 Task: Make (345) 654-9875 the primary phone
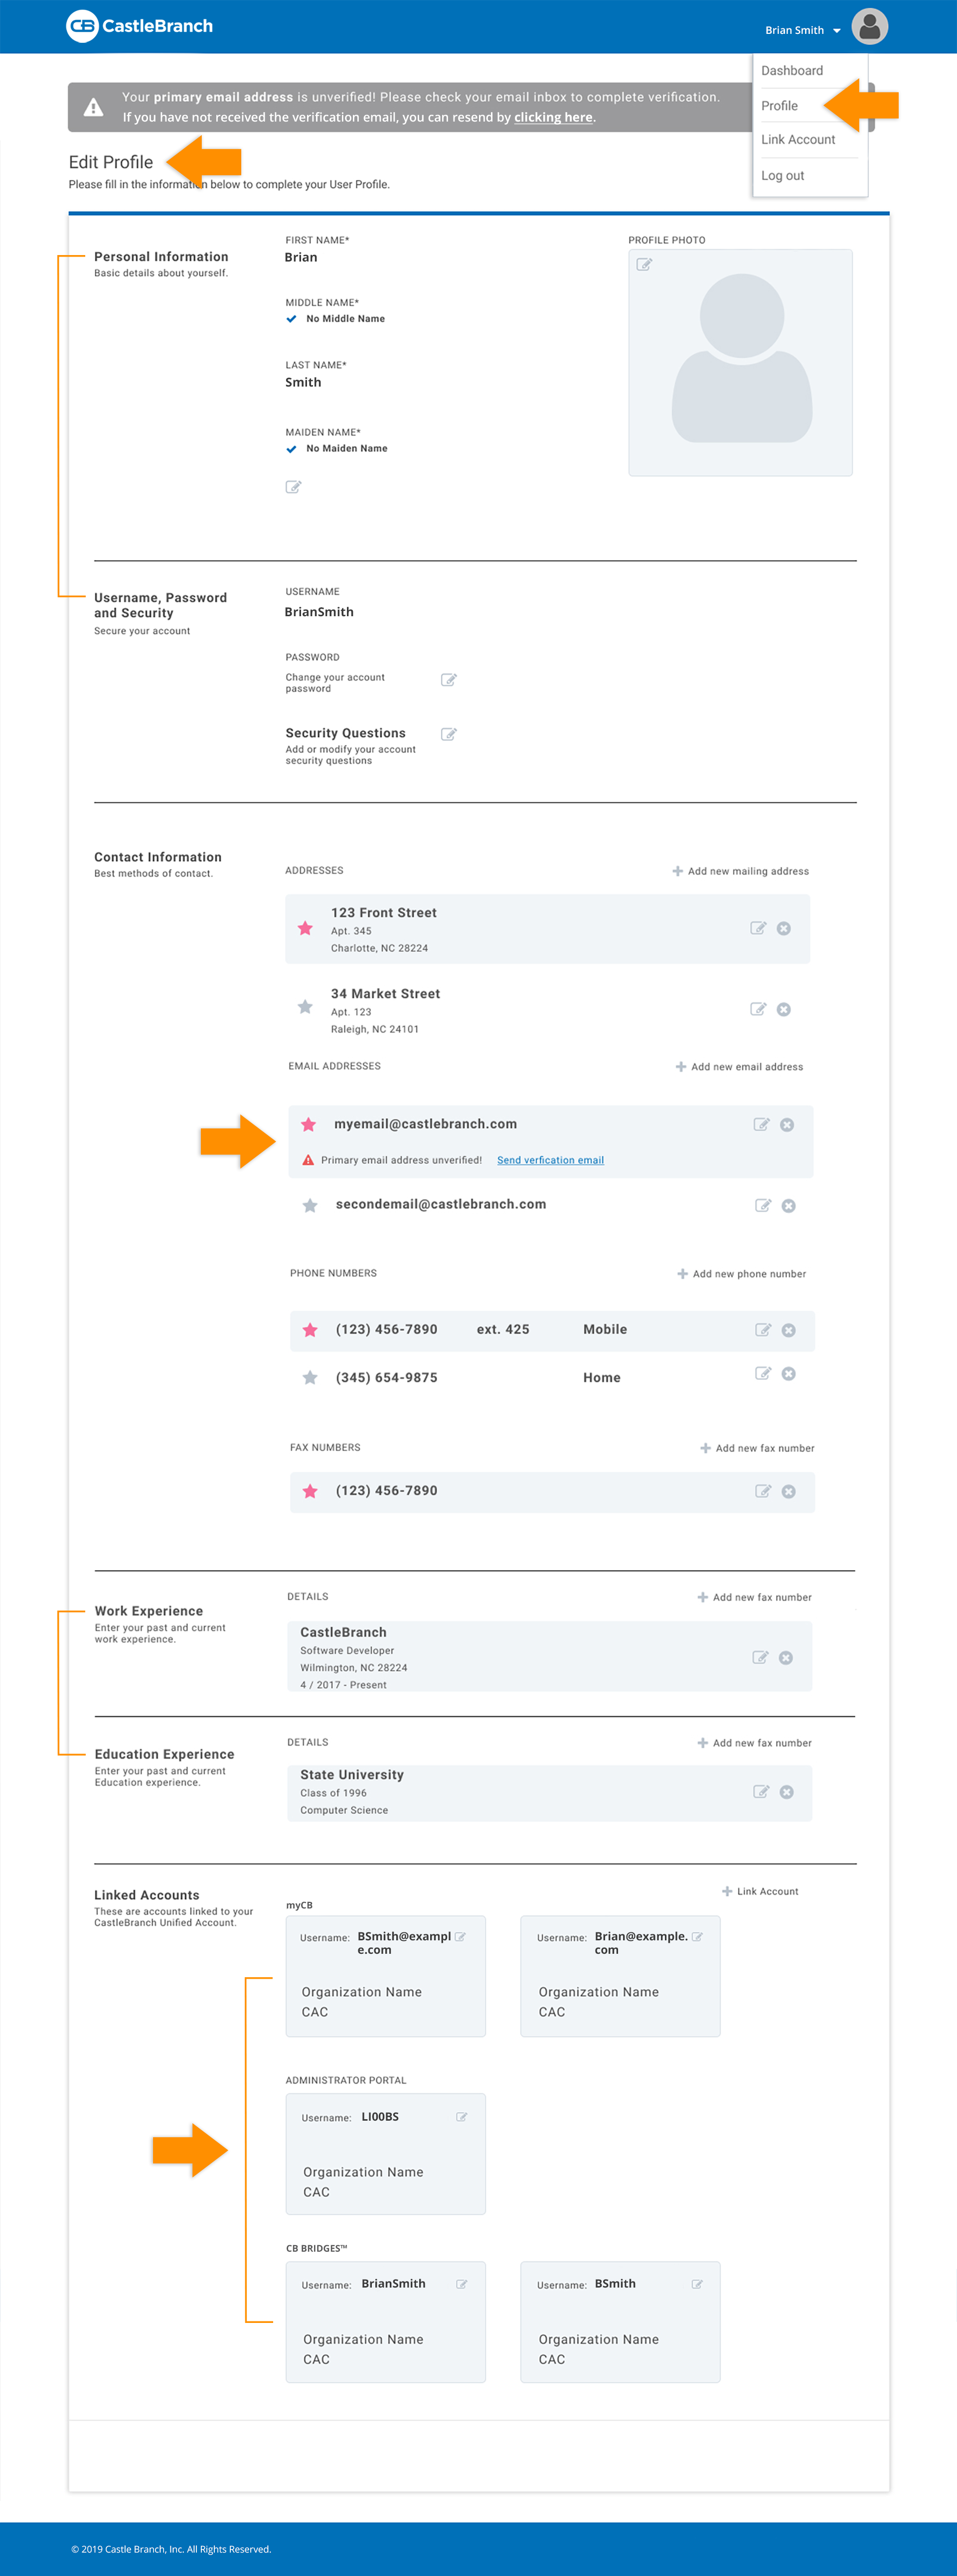[311, 1377]
